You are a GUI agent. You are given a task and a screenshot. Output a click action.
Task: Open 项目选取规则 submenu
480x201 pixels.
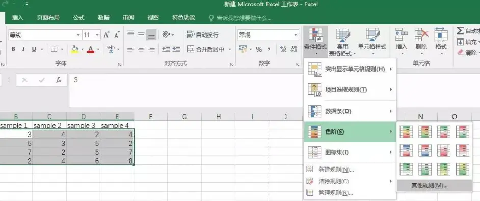click(350, 90)
